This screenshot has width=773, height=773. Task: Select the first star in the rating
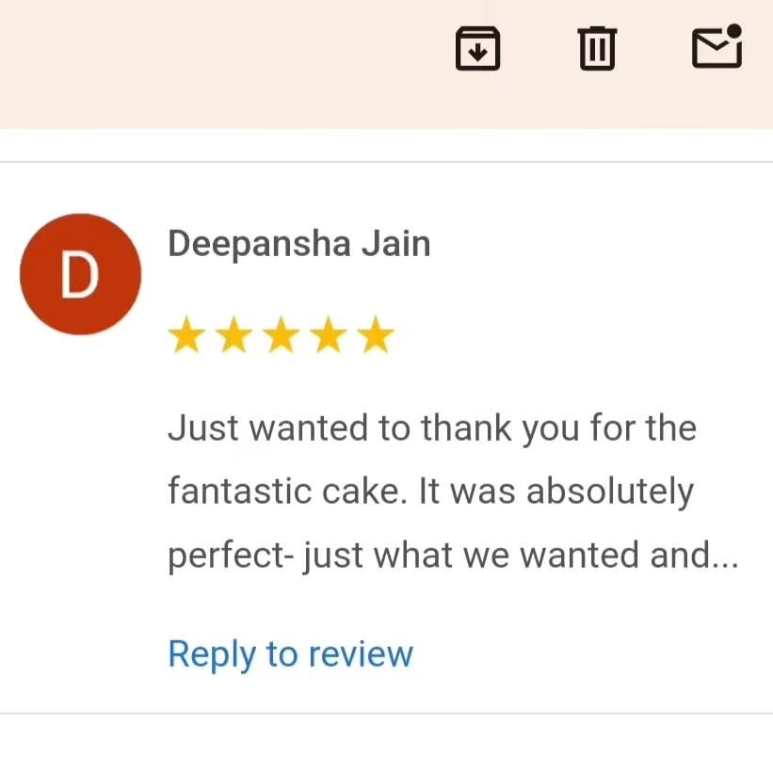point(186,335)
